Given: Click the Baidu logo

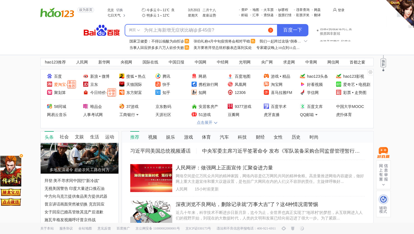Looking at the screenshot, I should pyautogui.click(x=101, y=30).
